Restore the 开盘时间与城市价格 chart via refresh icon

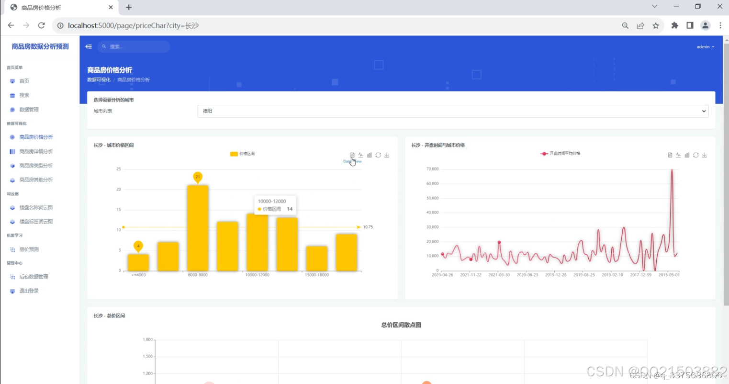pyautogui.click(x=696, y=155)
